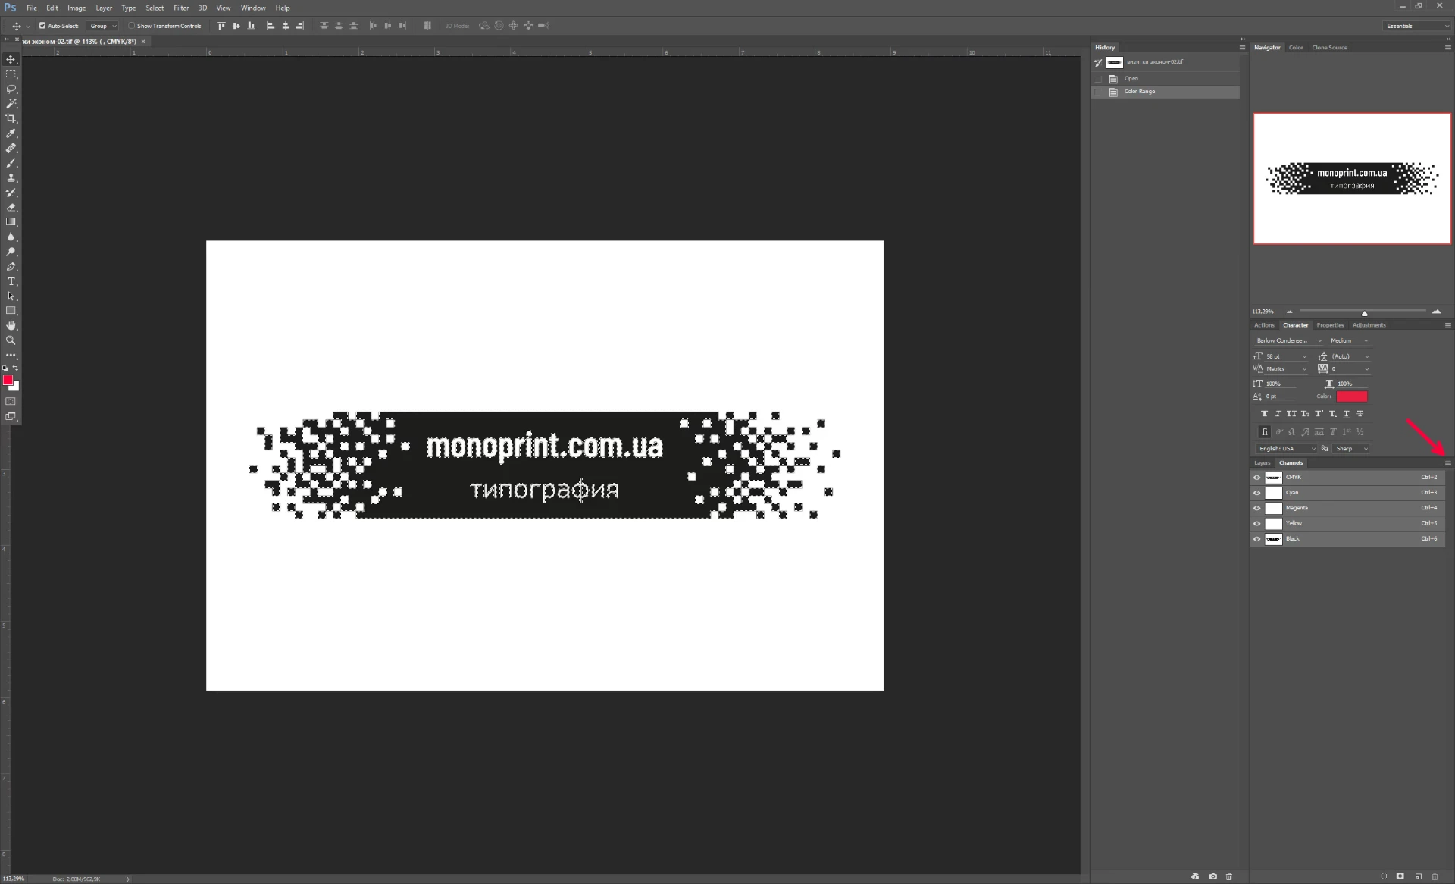The image size is (1455, 884).
Task: Select the Lasso tool
Action: (11, 89)
